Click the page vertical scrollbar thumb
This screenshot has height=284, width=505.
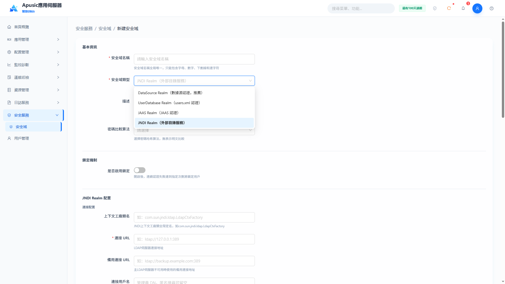pos(503,70)
